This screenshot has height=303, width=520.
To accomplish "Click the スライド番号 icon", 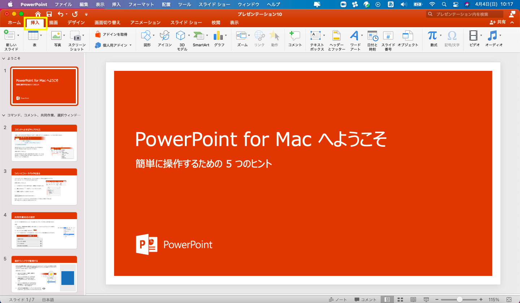I will coord(388,35).
